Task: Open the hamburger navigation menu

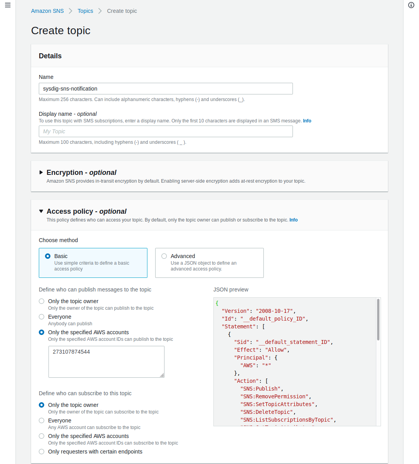Action: coord(8,5)
